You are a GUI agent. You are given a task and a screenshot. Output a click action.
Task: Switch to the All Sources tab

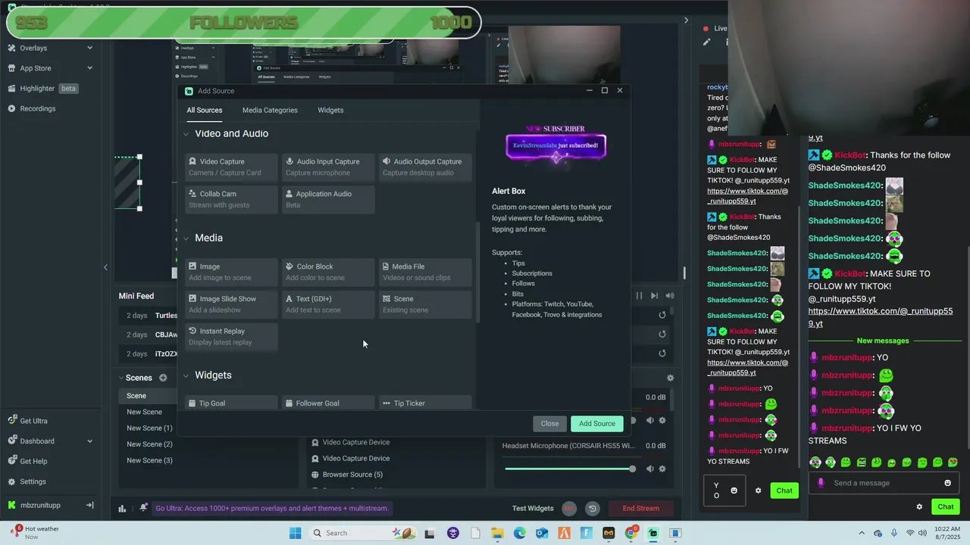pyautogui.click(x=205, y=111)
